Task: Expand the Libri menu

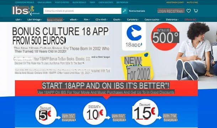Action: tap(18, 20)
